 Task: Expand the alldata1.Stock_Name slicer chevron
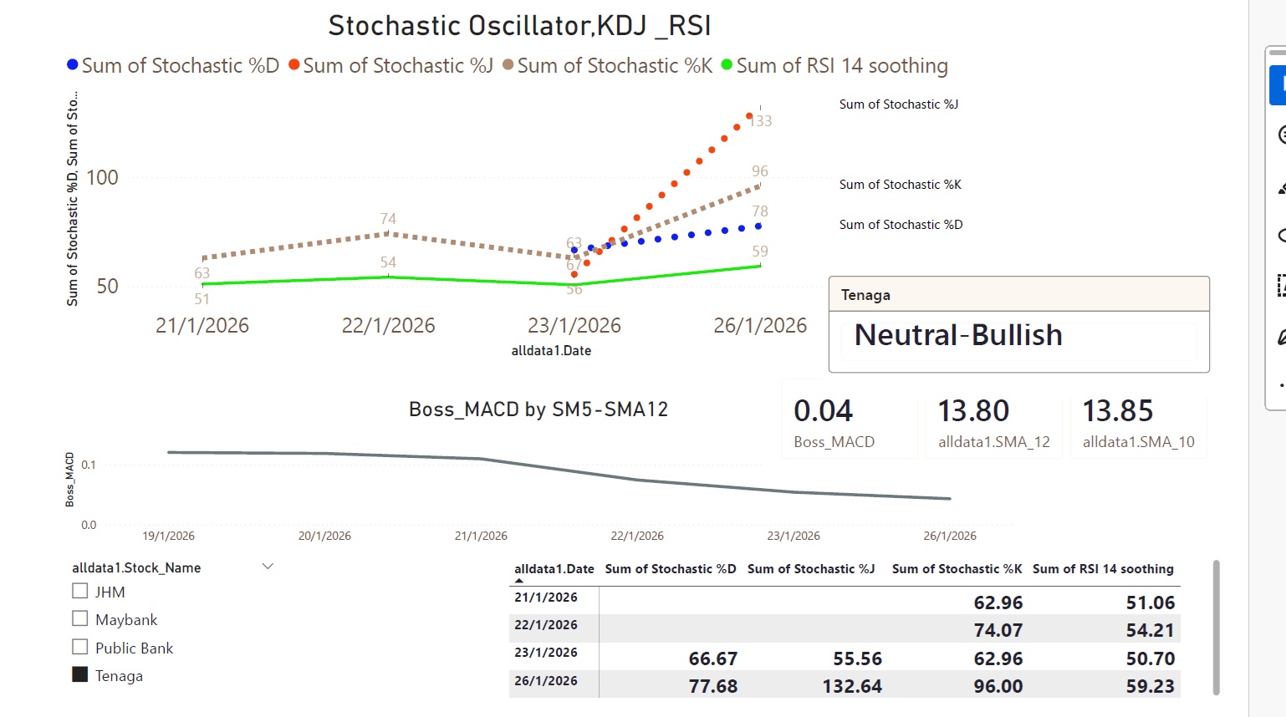pos(268,567)
